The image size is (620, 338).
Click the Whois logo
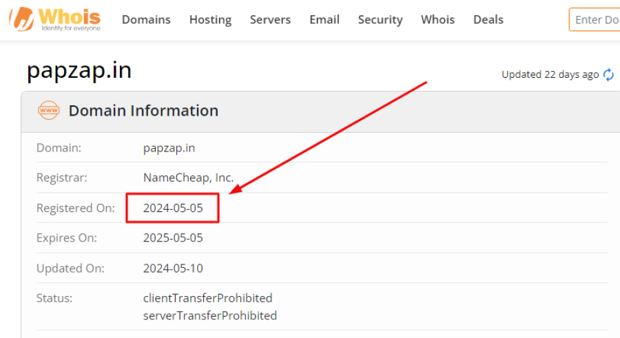pos(55,19)
